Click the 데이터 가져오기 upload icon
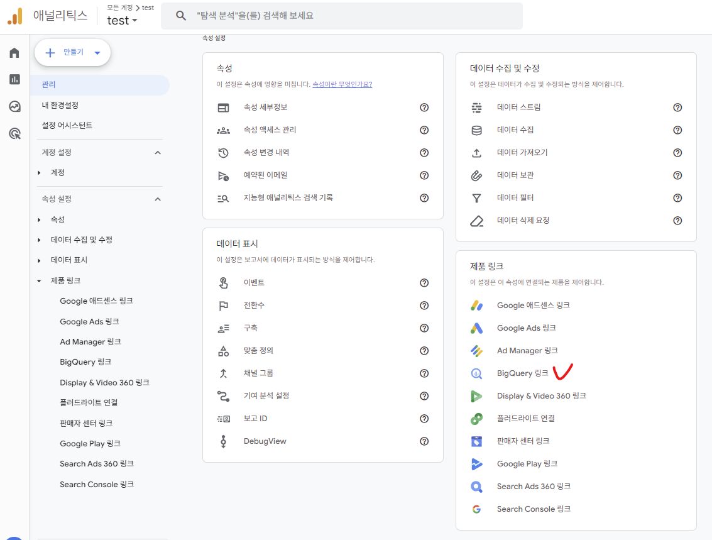The width and height of the screenshot is (712, 540). tap(477, 153)
